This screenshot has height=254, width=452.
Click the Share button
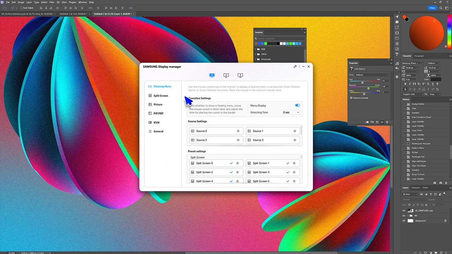point(432,8)
